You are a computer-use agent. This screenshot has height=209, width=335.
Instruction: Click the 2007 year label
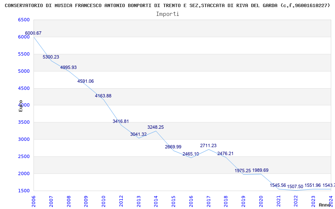point(51,201)
